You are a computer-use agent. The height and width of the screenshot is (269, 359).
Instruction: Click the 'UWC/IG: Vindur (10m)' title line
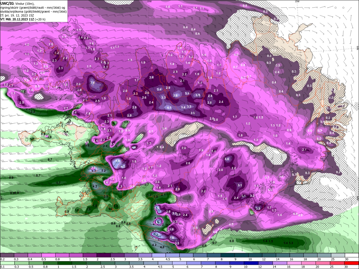click(x=17, y=3)
